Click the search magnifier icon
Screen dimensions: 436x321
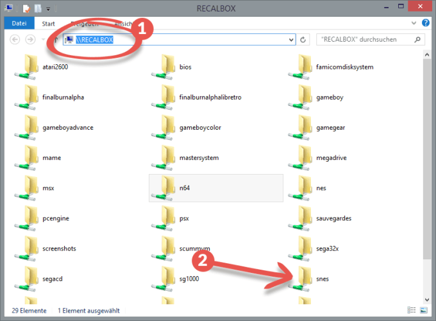417,40
